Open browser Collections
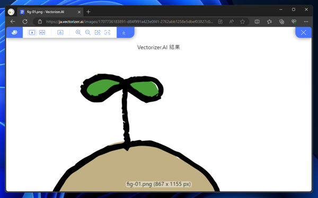The width and height of the screenshot is (318, 198). point(281,22)
